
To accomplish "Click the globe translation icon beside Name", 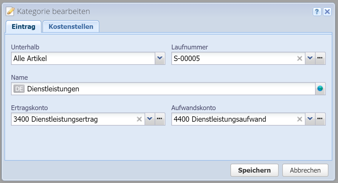I will tap(320, 89).
